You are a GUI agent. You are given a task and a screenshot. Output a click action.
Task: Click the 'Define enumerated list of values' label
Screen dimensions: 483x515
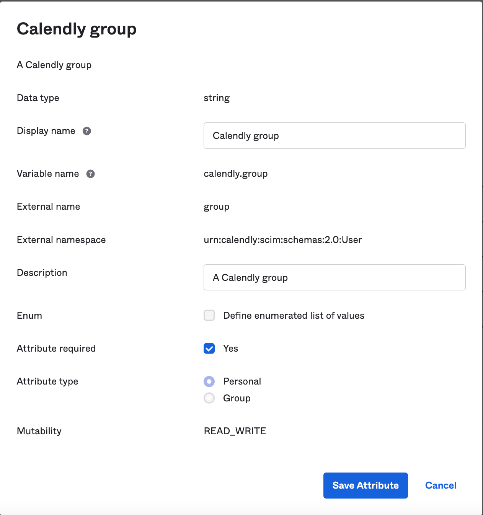click(294, 316)
